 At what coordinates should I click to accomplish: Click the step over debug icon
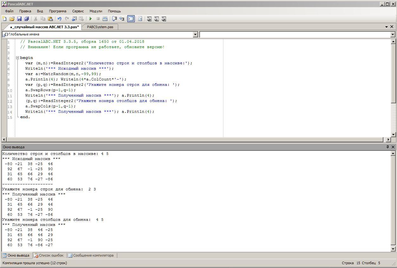point(115,19)
